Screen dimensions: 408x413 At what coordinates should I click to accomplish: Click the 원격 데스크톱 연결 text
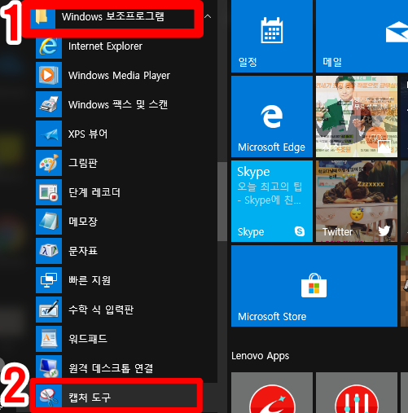[111, 368]
